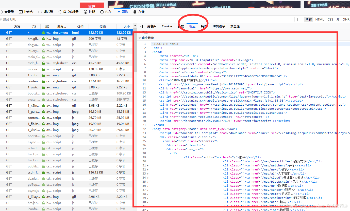Toggle the CSS request filter
The width and height of the screenshot is (350, 211).
tap(330, 20)
